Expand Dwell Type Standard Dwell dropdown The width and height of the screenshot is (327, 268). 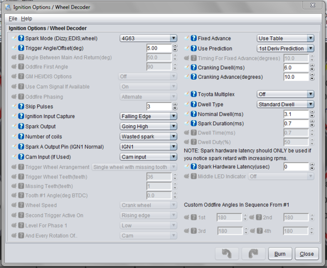point(285,104)
